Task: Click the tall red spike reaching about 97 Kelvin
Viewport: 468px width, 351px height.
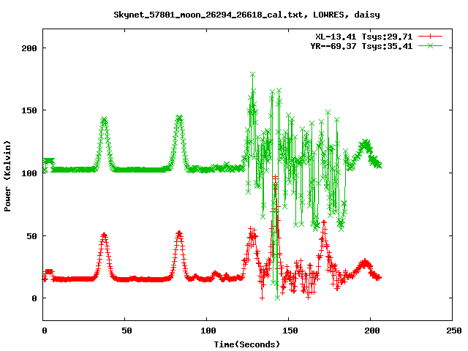Action: (x=275, y=177)
